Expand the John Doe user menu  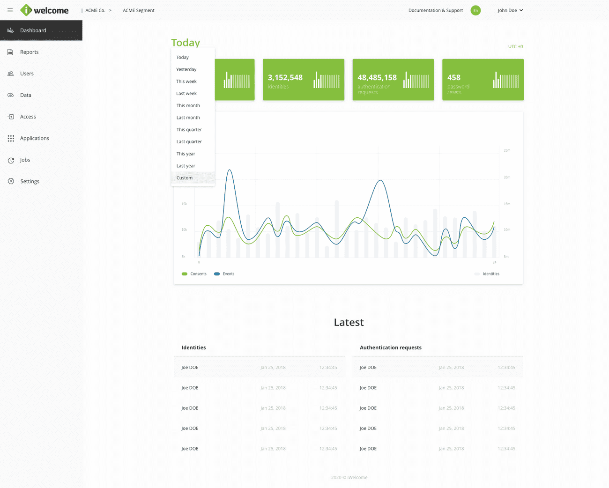[x=510, y=10]
